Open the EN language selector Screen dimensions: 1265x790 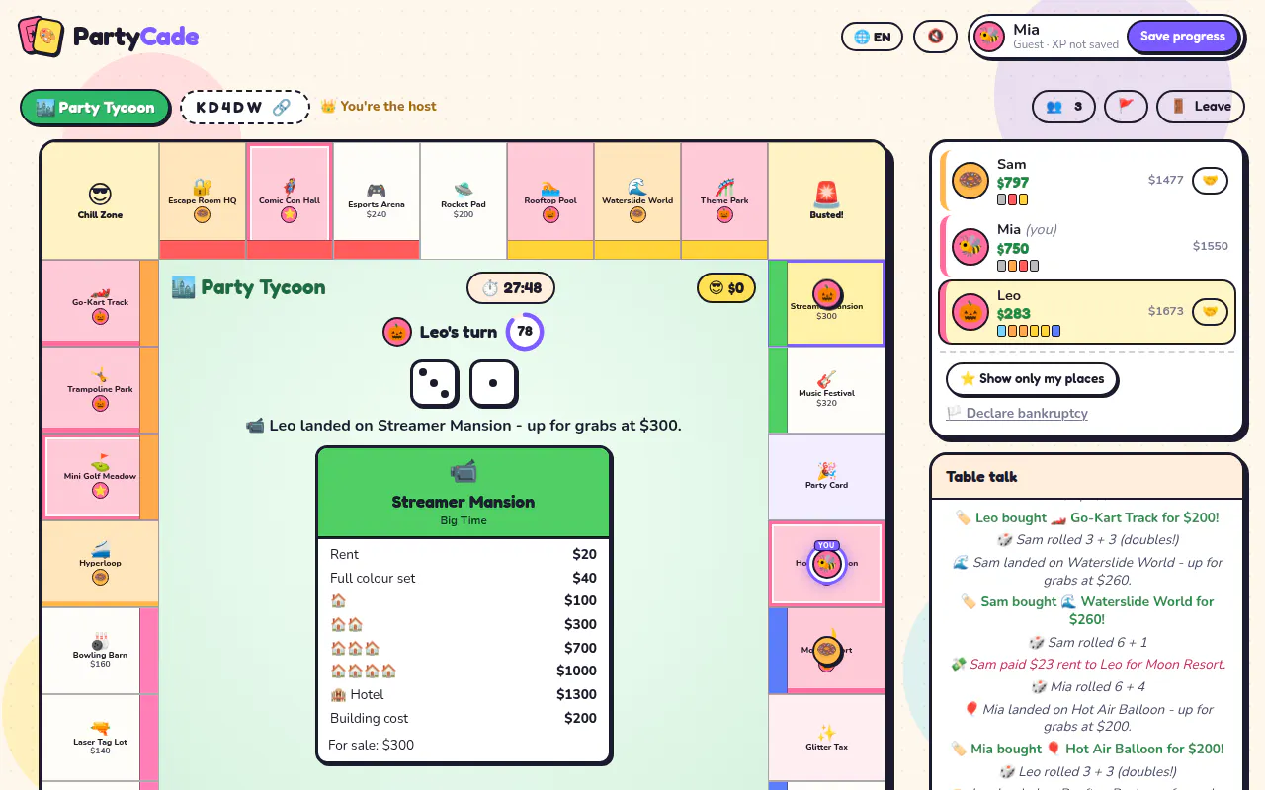(x=873, y=37)
